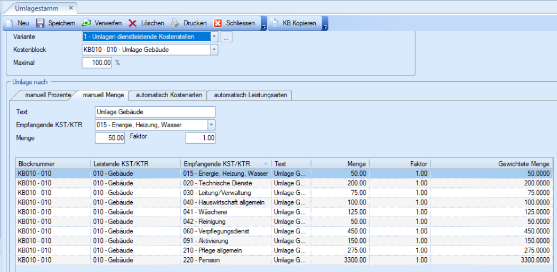Sort by Empfangende KST/KTR column header
Image resolution: width=557 pixels, height=272 pixels.
coord(217,164)
